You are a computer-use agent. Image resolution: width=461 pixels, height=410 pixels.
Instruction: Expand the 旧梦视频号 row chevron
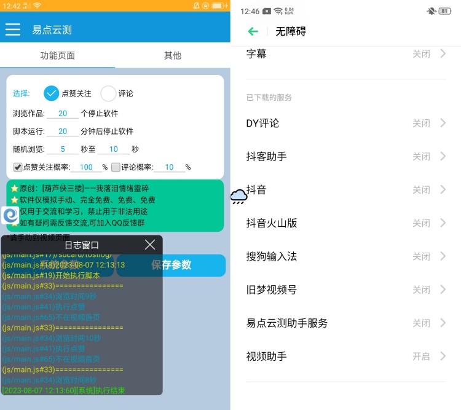point(443,290)
